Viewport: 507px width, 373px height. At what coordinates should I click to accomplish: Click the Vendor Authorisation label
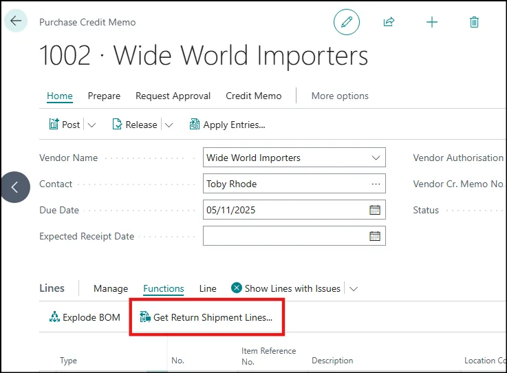458,158
